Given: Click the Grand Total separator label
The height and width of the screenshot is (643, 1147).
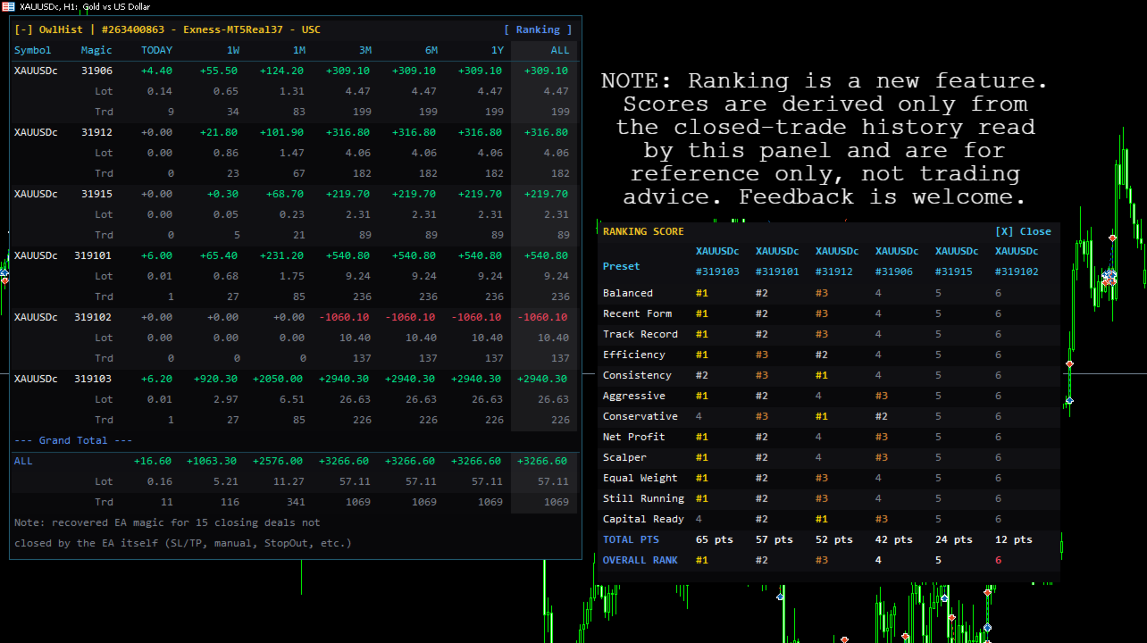Looking at the screenshot, I should pyautogui.click(x=73, y=440).
